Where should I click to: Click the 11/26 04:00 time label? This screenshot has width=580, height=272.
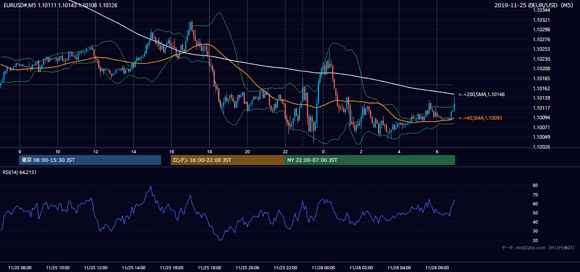coord(399,268)
